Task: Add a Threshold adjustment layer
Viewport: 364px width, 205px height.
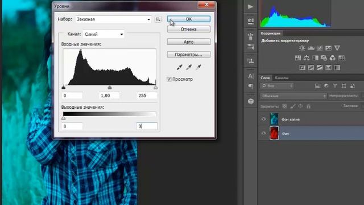Action: tap(320, 68)
